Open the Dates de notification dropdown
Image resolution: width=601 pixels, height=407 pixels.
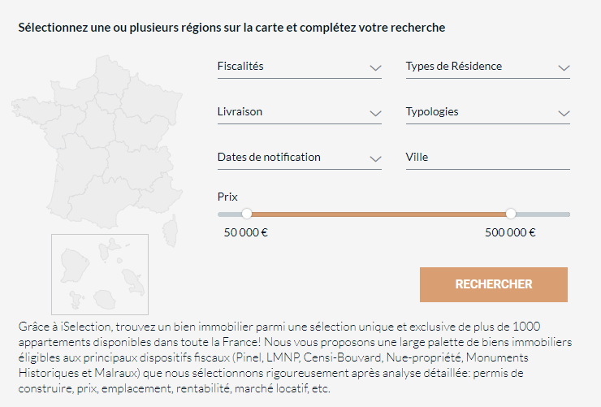coord(300,158)
